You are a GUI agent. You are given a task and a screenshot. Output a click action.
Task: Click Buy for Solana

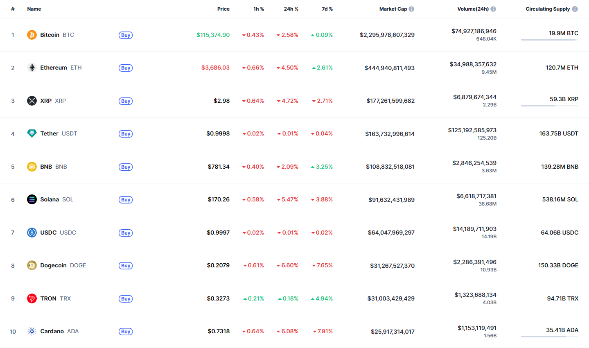(126, 200)
